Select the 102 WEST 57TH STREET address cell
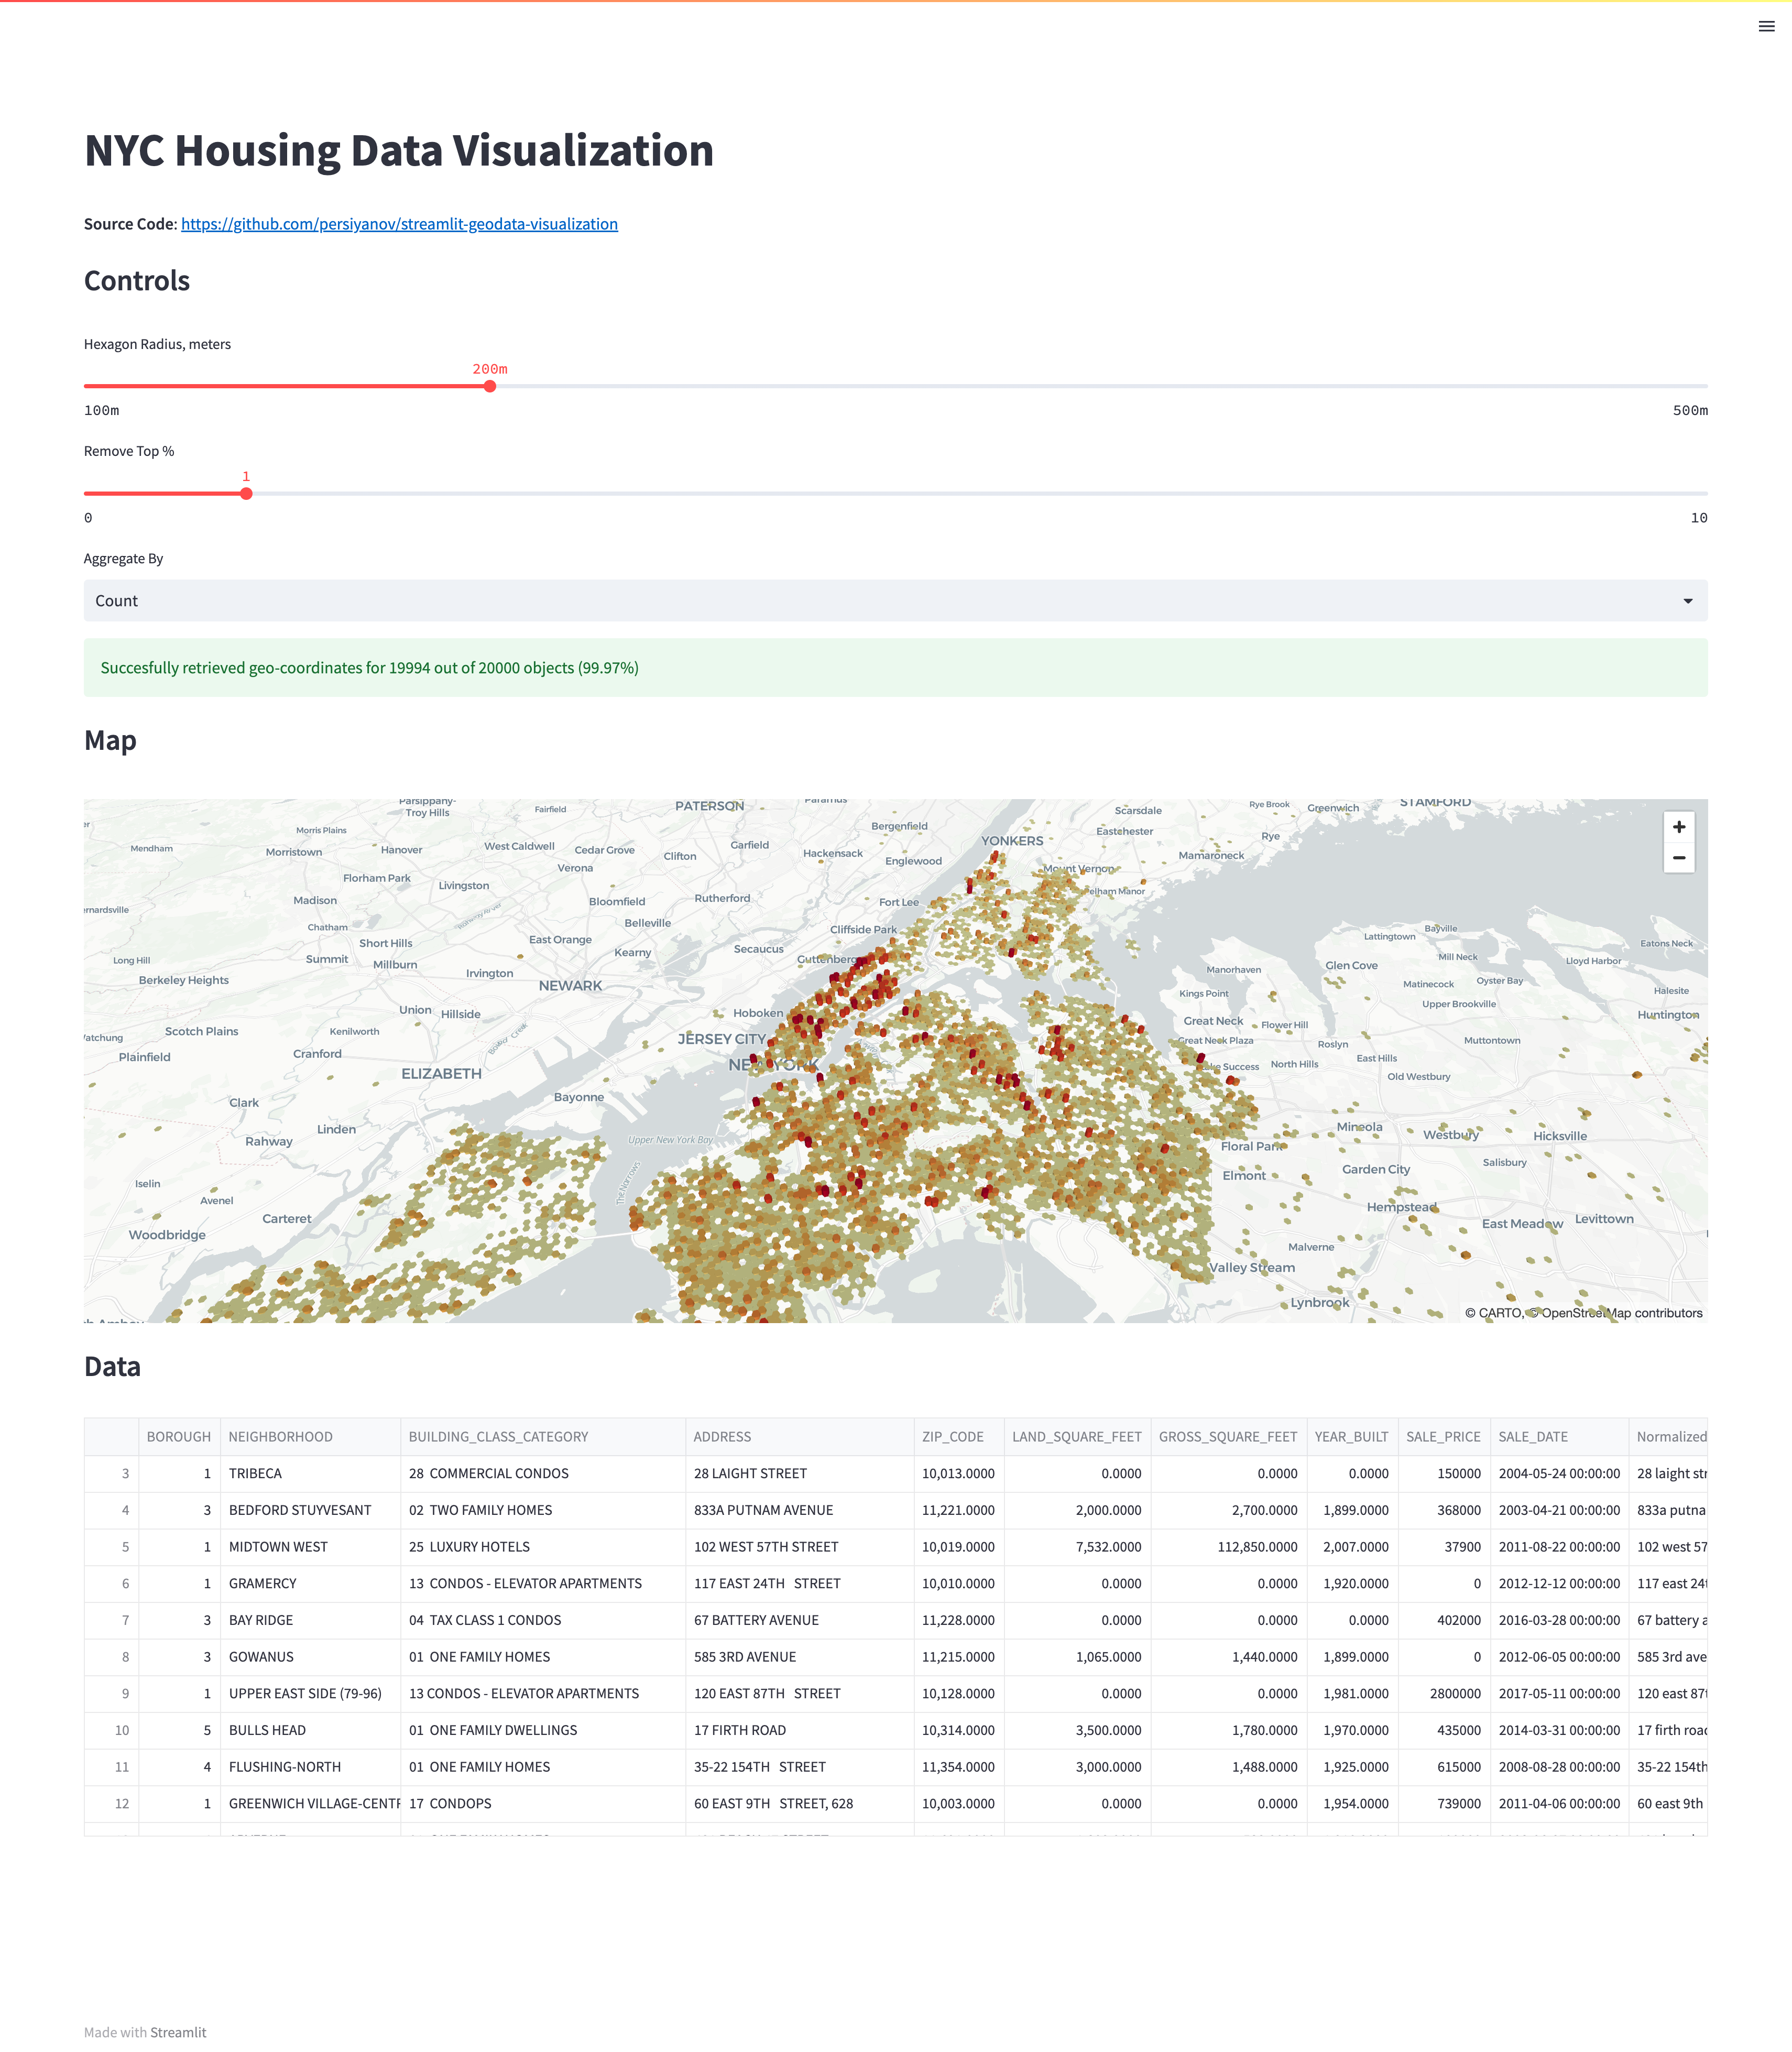 point(766,1547)
